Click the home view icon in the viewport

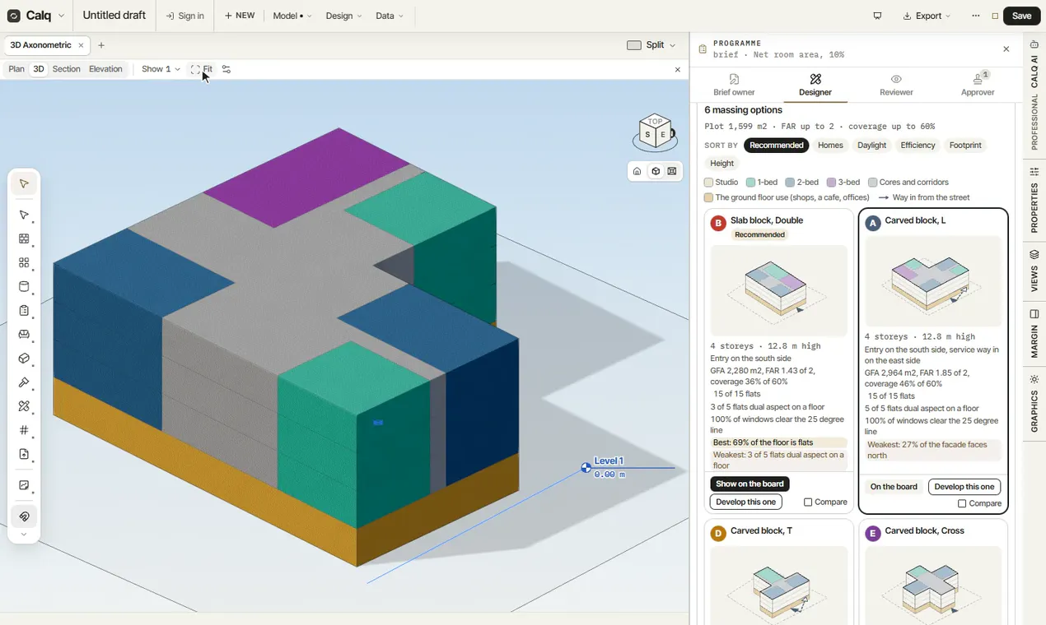[x=637, y=171]
